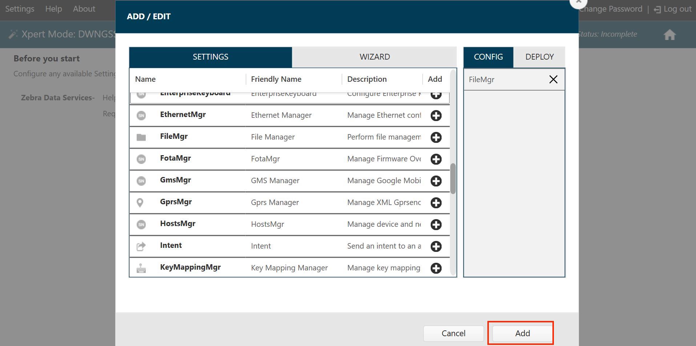Select the FileMgr row name
Image resolution: width=696 pixels, height=346 pixels.
174,136
